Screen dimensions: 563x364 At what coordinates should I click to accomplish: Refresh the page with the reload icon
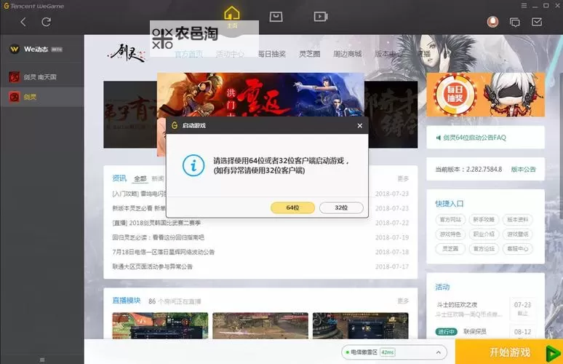coord(46,22)
